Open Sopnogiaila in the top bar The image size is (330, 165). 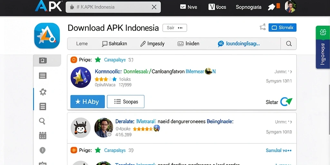(248, 7)
